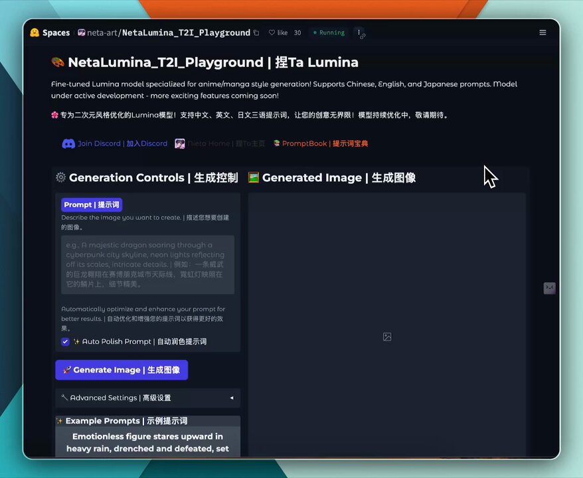
Task: Click the 'Prompt | 提示词' label
Action: tap(92, 204)
